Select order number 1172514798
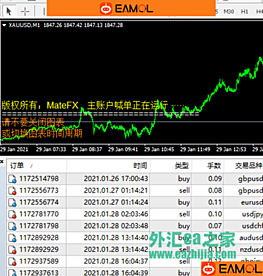Screen dimensions: 263x276 pos(39,179)
